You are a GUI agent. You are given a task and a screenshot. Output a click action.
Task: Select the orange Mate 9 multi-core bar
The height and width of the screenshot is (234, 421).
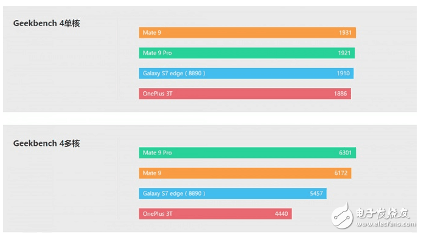pyautogui.click(x=245, y=173)
